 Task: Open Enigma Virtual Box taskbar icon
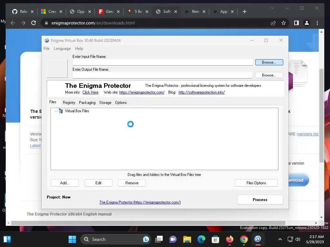tap(258, 239)
